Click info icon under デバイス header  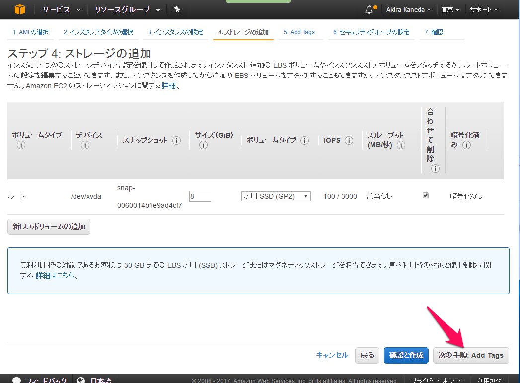pyautogui.click(x=85, y=145)
